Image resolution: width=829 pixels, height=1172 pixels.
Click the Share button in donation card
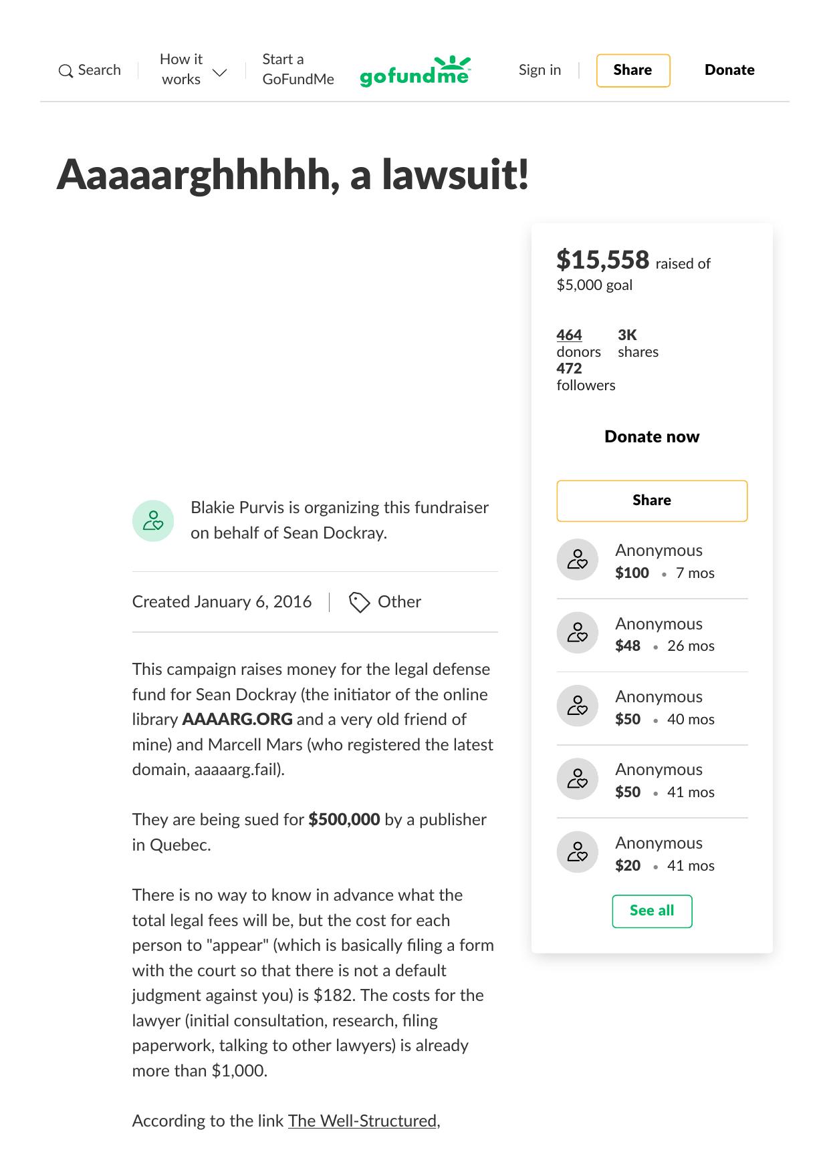(x=652, y=500)
